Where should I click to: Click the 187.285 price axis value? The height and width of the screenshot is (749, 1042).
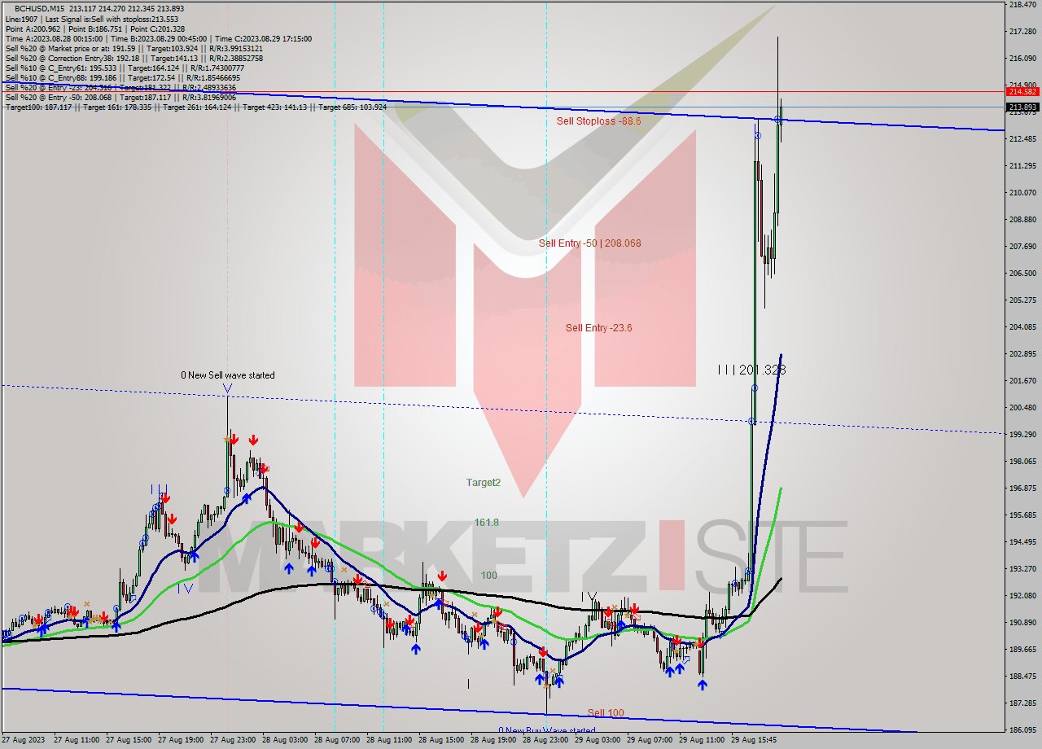coord(1022,703)
